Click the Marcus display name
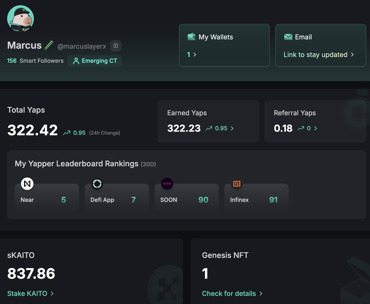 point(24,45)
